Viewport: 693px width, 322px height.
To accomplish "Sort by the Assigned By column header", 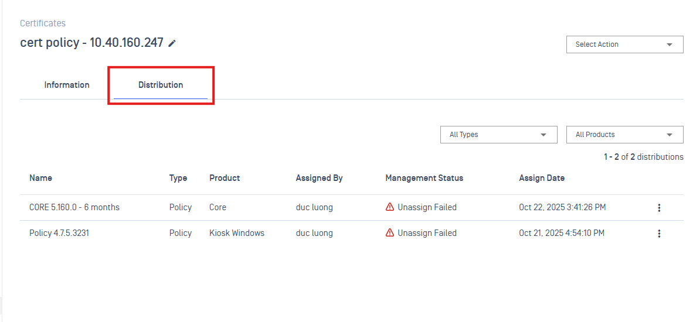I will 319,178.
